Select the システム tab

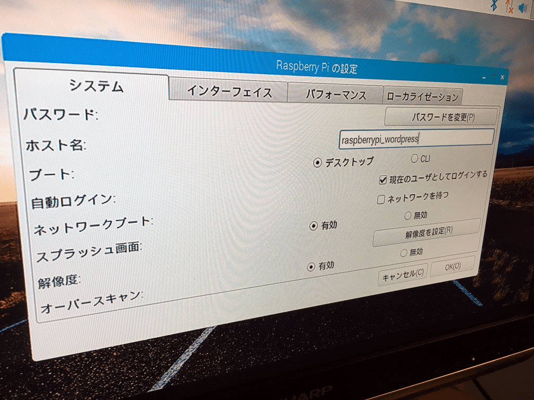tap(96, 86)
